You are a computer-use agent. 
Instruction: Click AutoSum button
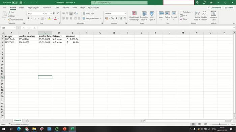tap(185, 12)
